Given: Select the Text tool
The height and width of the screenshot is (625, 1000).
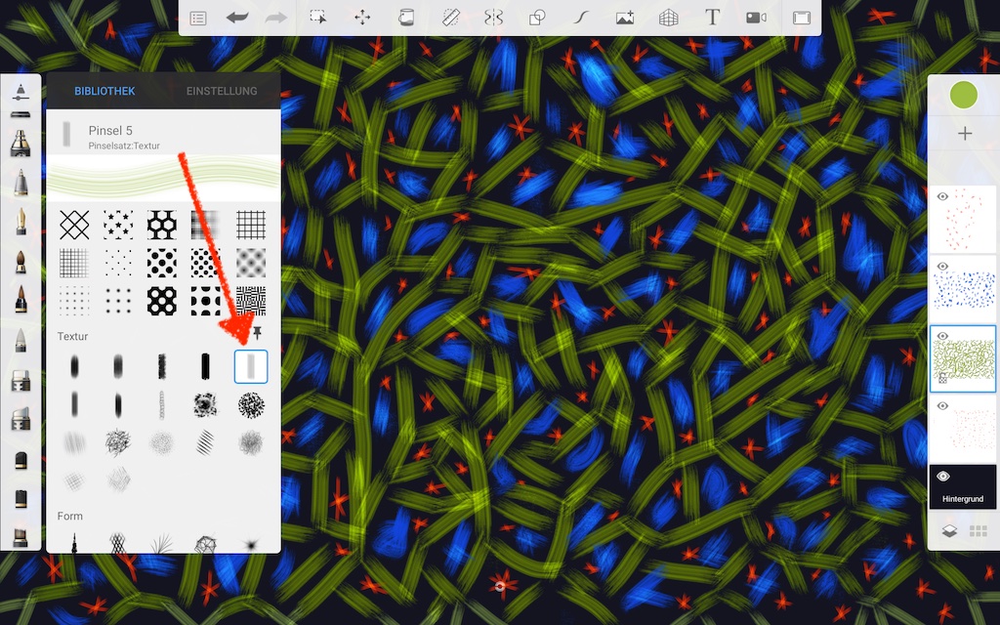Looking at the screenshot, I should tap(712, 18).
